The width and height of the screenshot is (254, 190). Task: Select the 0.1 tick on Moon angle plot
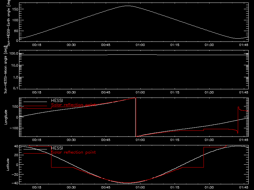pyautogui.click(x=16, y=88)
